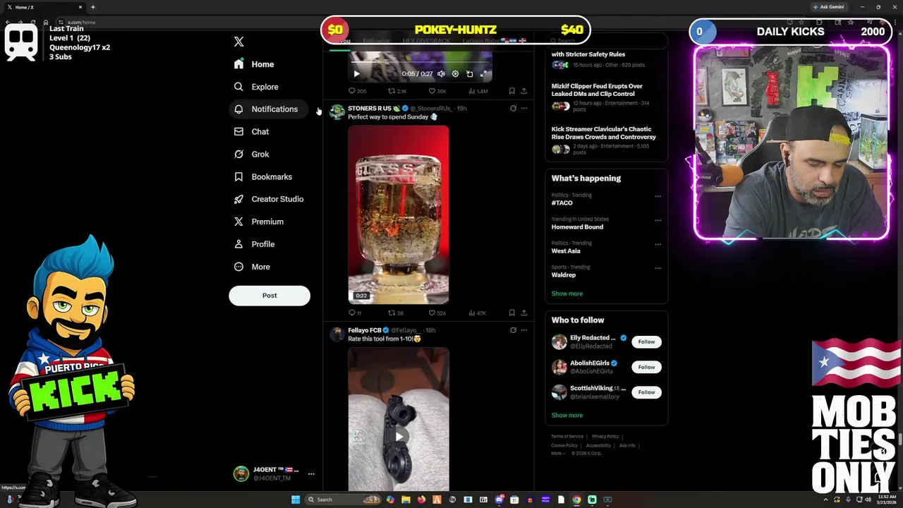Share the post with 1.4M views
The width and height of the screenshot is (903, 508).
coord(523,91)
